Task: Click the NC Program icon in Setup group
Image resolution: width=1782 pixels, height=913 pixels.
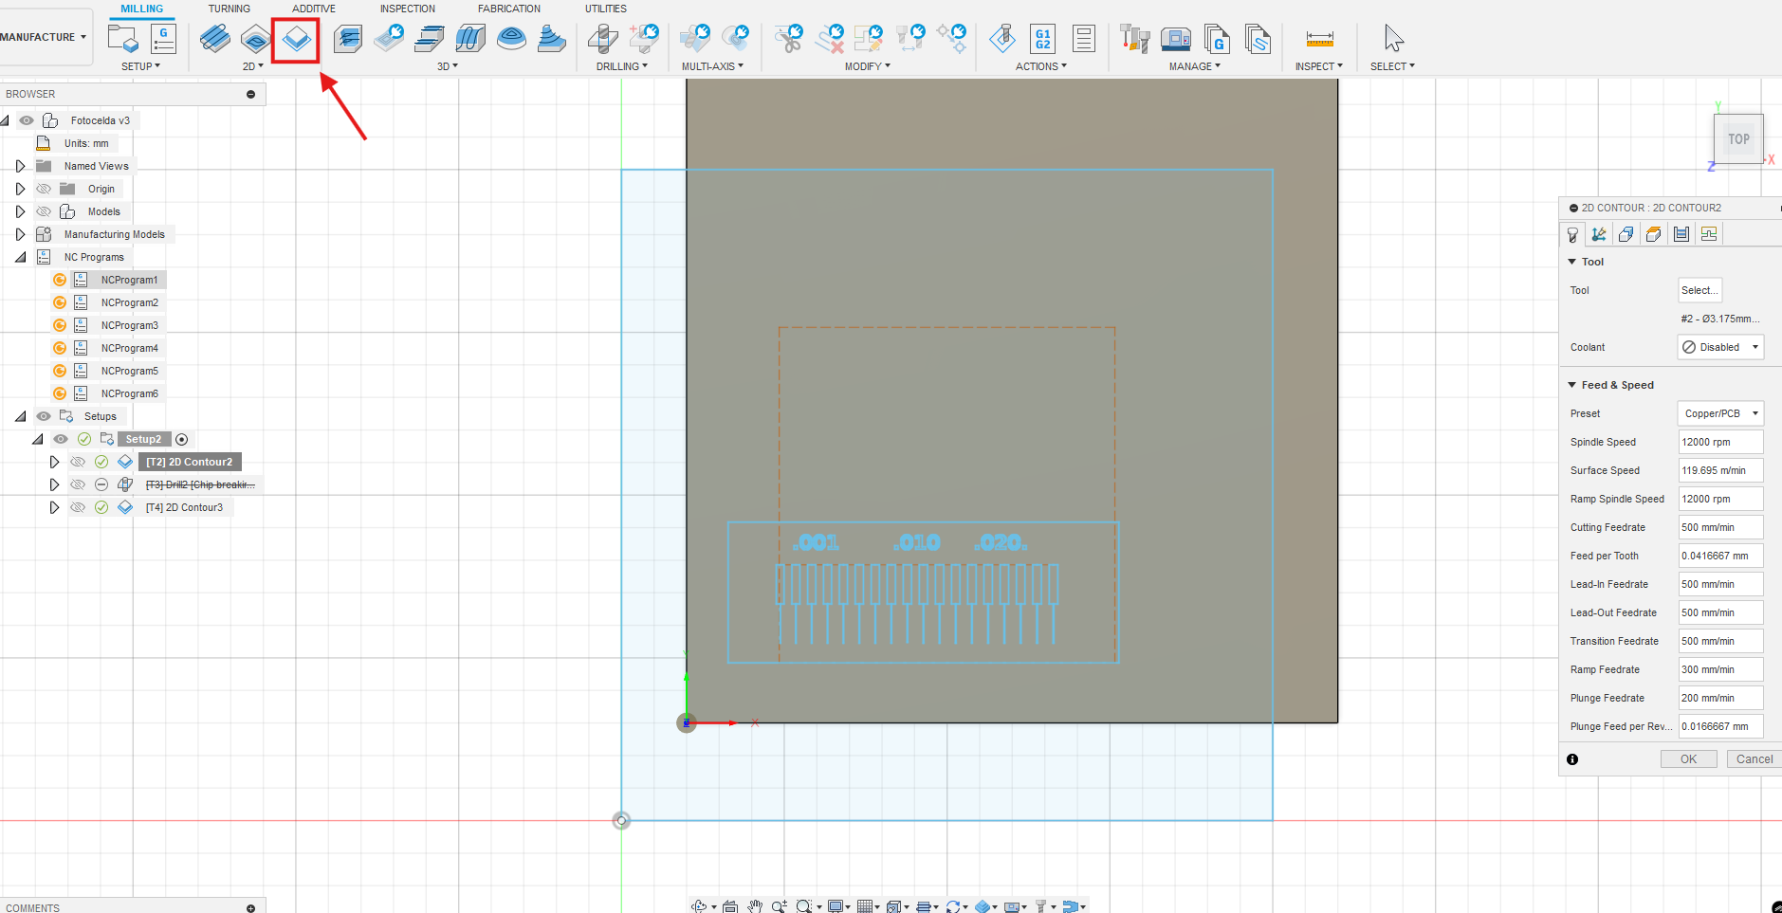Action: click(163, 39)
